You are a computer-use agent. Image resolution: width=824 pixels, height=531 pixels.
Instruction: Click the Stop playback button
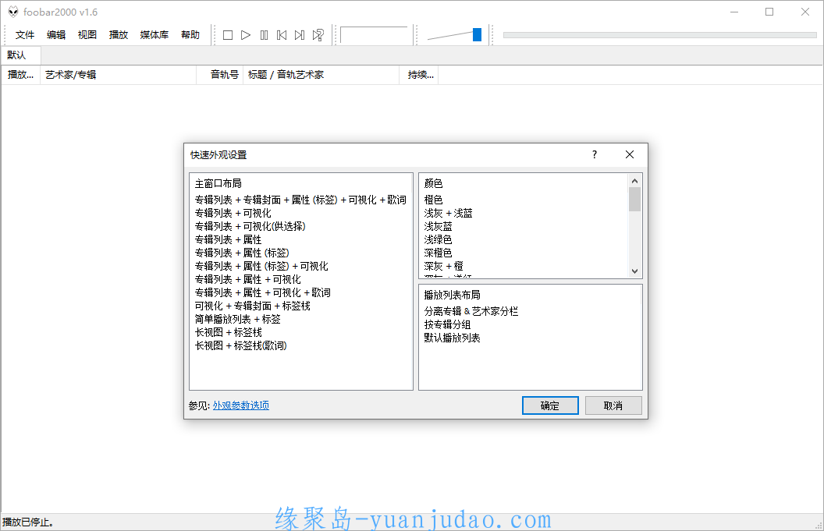pyautogui.click(x=228, y=35)
